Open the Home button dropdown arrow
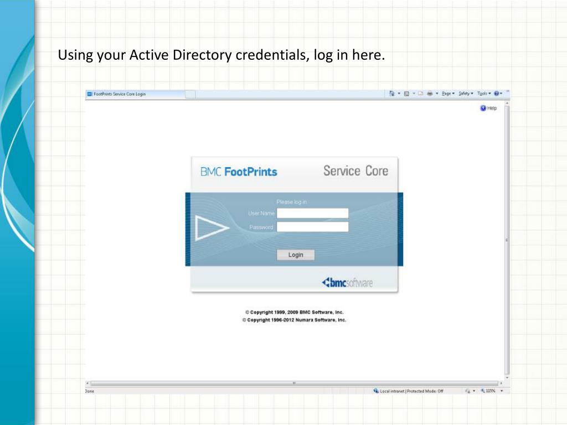 click(399, 94)
